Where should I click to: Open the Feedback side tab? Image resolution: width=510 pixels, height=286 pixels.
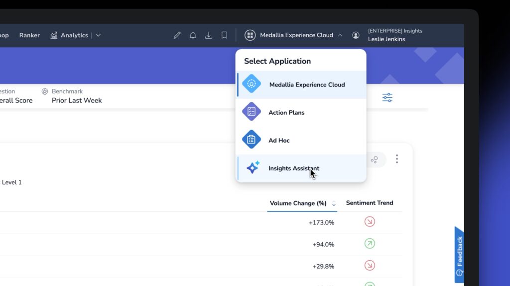pos(459,255)
